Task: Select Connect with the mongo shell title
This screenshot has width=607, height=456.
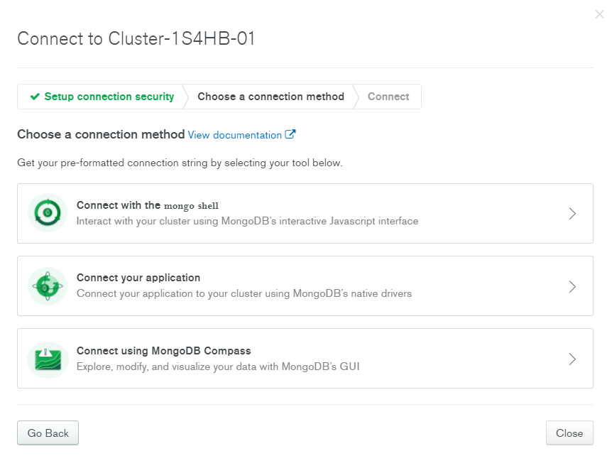Action: [148, 205]
